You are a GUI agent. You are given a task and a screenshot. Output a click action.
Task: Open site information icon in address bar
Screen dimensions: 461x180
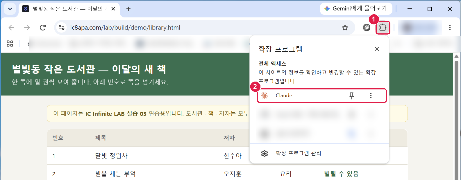click(62, 28)
